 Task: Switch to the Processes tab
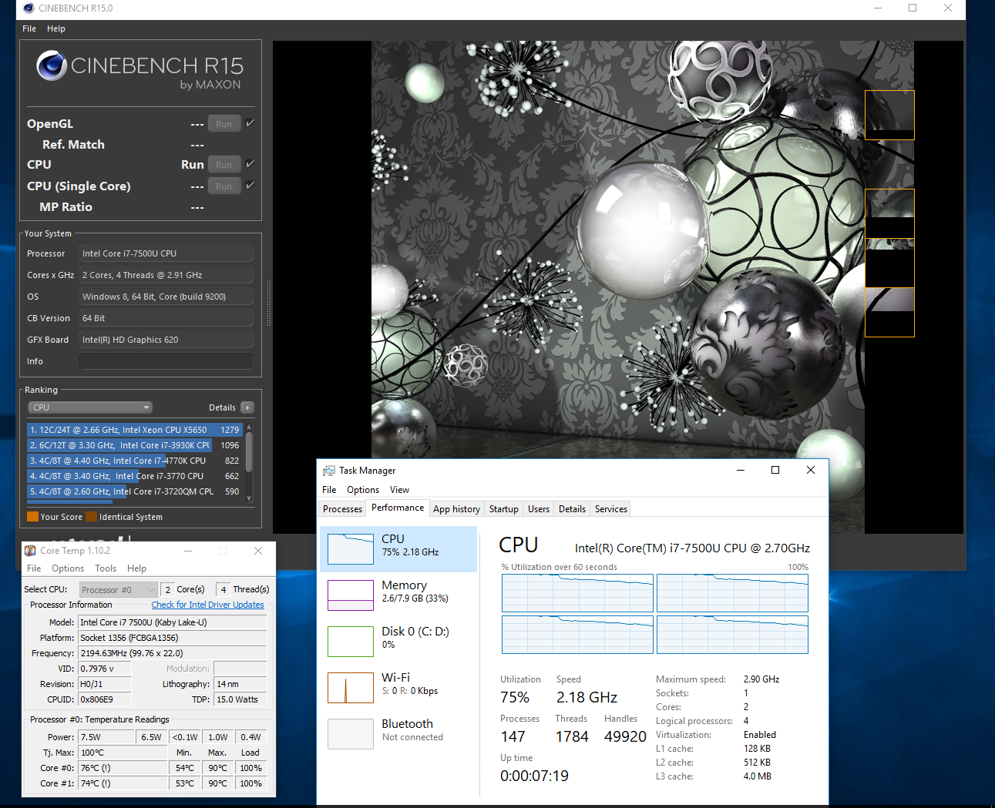[x=342, y=509]
